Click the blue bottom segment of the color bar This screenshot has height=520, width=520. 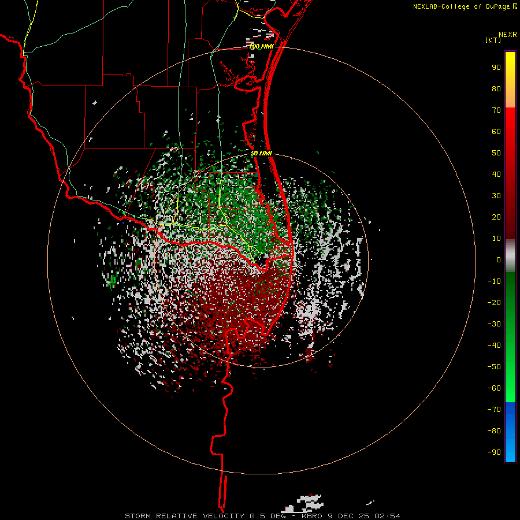[510, 432]
